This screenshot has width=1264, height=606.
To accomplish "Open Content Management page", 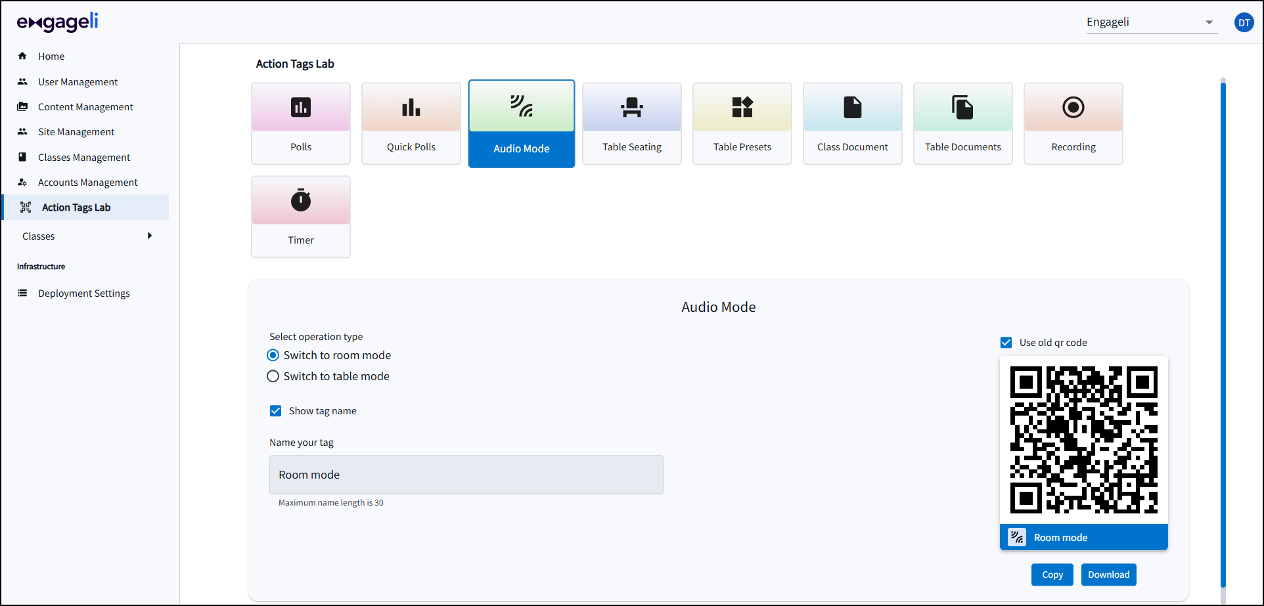I will tap(85, 107).
